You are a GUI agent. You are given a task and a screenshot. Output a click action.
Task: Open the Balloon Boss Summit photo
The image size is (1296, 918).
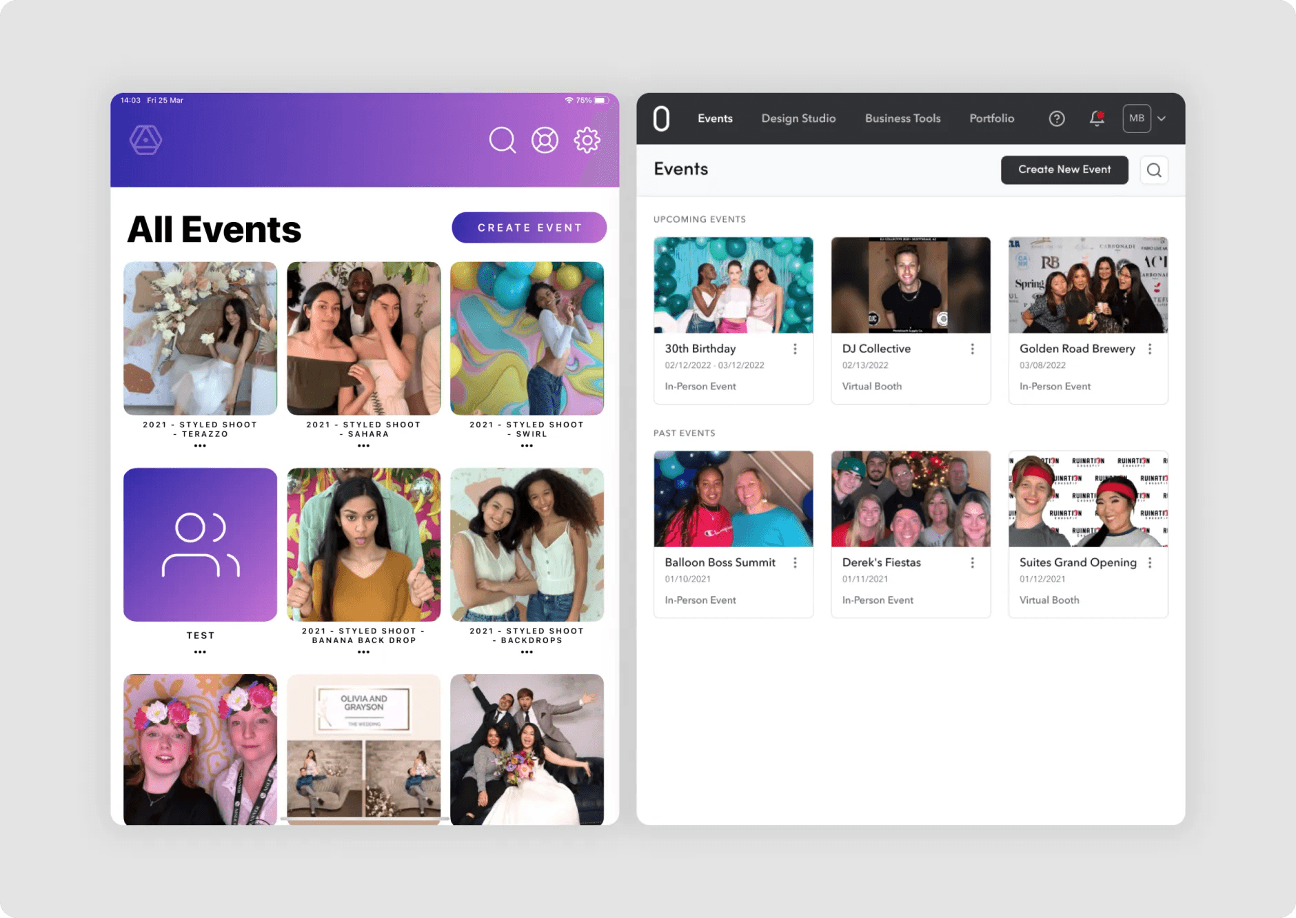coord(733,499)
